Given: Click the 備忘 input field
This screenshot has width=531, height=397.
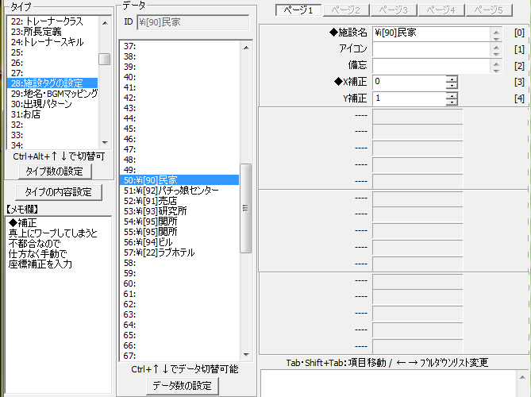Looking at the screenshot, I should (431, 66).
